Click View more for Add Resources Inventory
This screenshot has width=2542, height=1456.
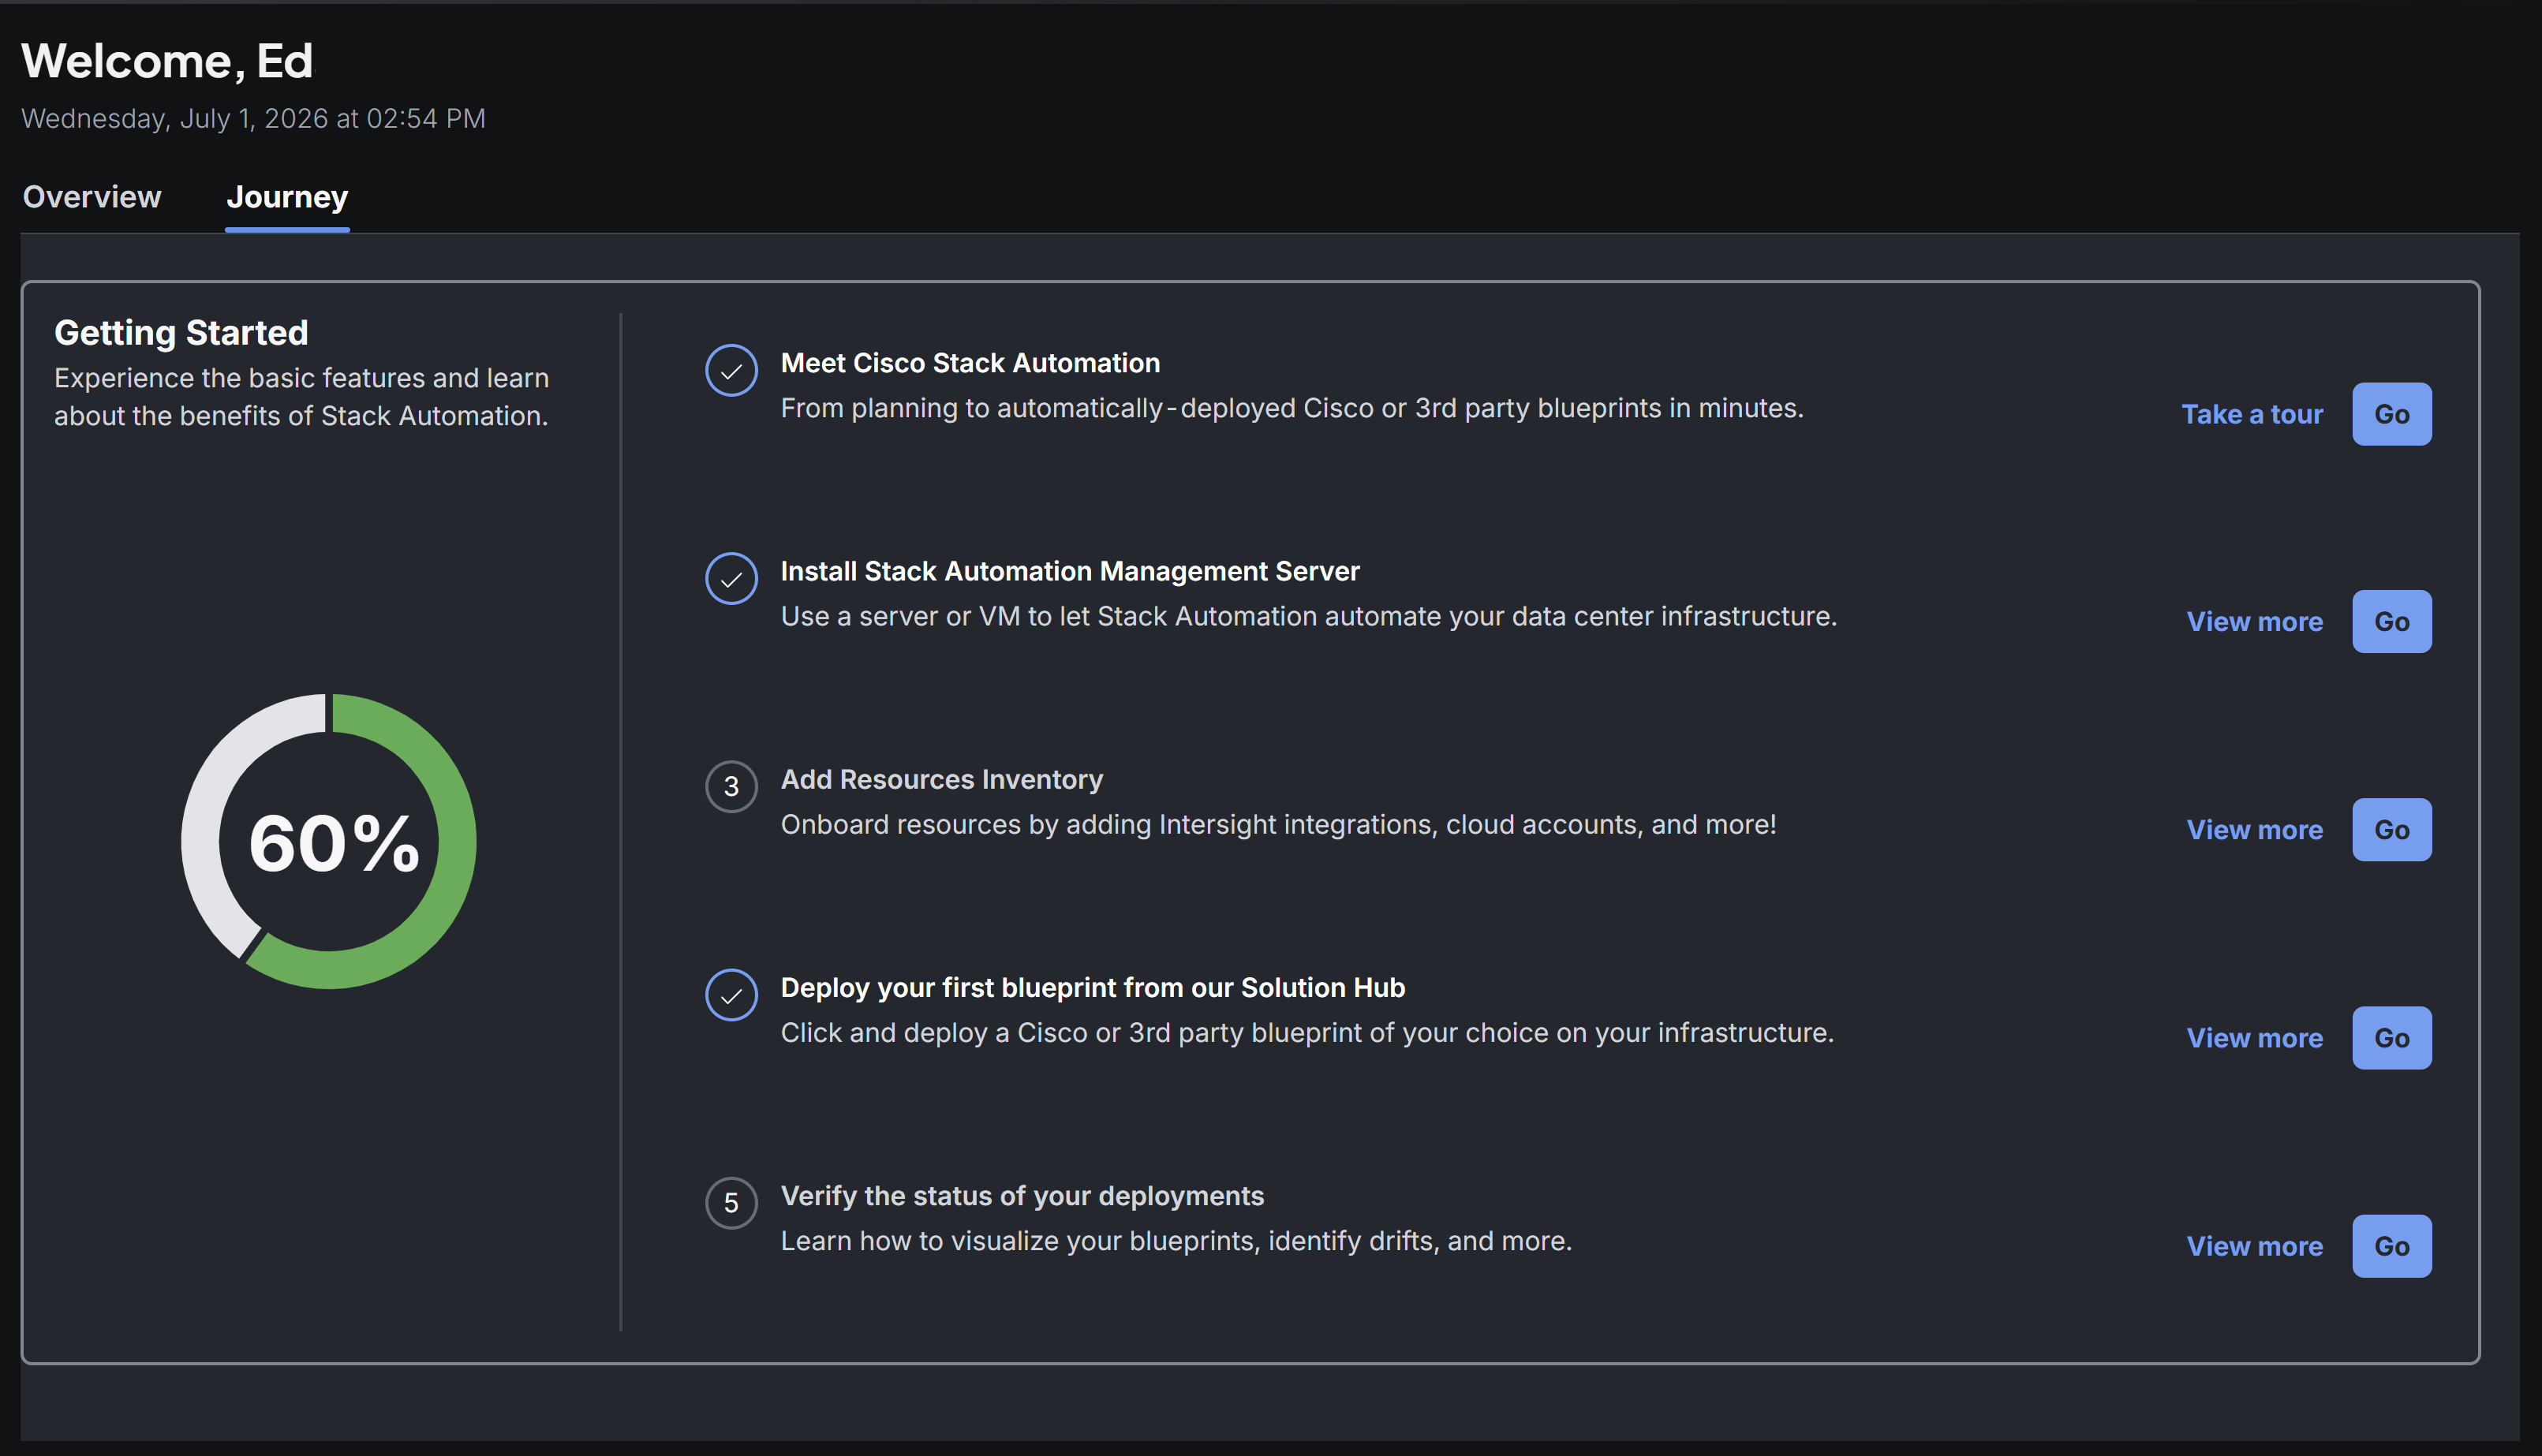pyautogui.click(x=2254, y=830)
